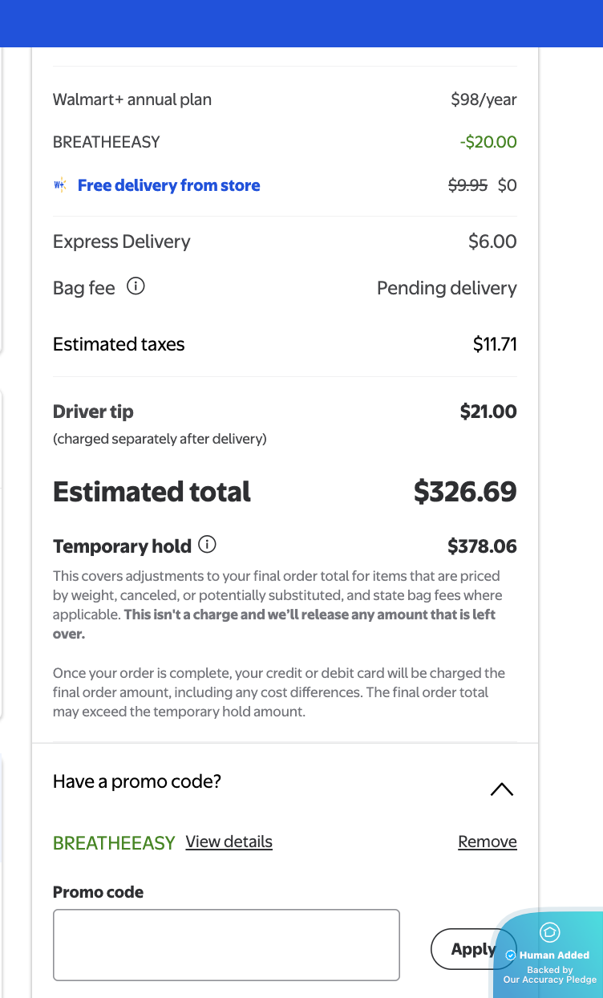Click the -$20.00 BREATHEEASY discount amount
Viewport: 603px width, 998px height.
(488, 142)
